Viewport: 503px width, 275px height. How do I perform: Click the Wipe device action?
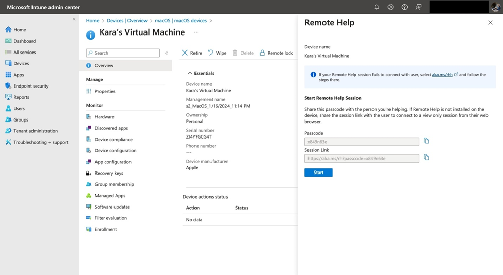pyautogui.click(x=217, y=53)
